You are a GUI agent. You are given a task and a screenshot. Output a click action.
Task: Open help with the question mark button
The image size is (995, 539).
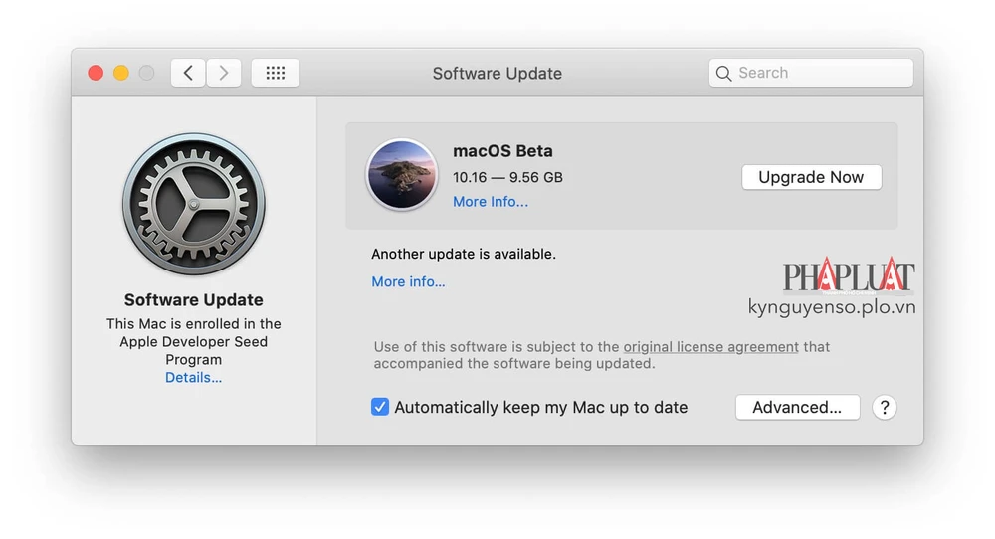tap(884, 407)
